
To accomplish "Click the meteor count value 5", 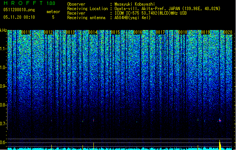I will point(53,17).
